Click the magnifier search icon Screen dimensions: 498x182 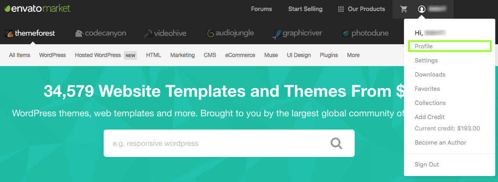point(336,143)
